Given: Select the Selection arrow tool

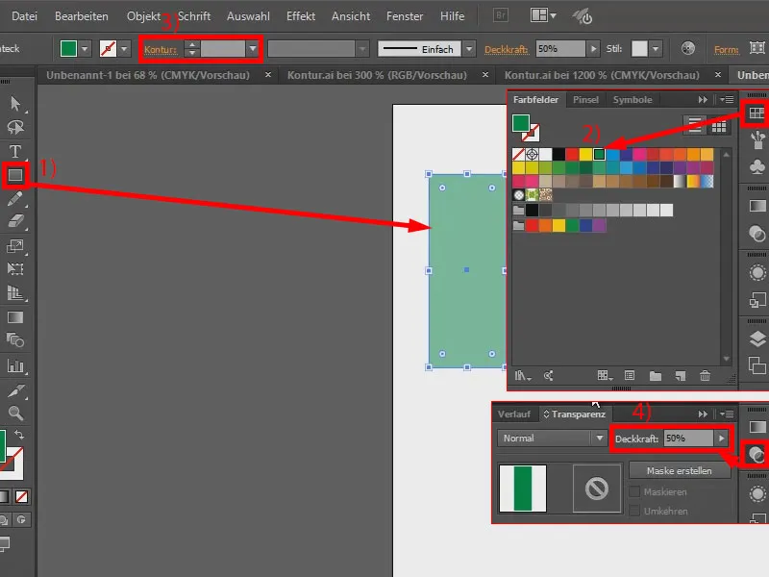Looking at the screenshot, I should 15,103.
